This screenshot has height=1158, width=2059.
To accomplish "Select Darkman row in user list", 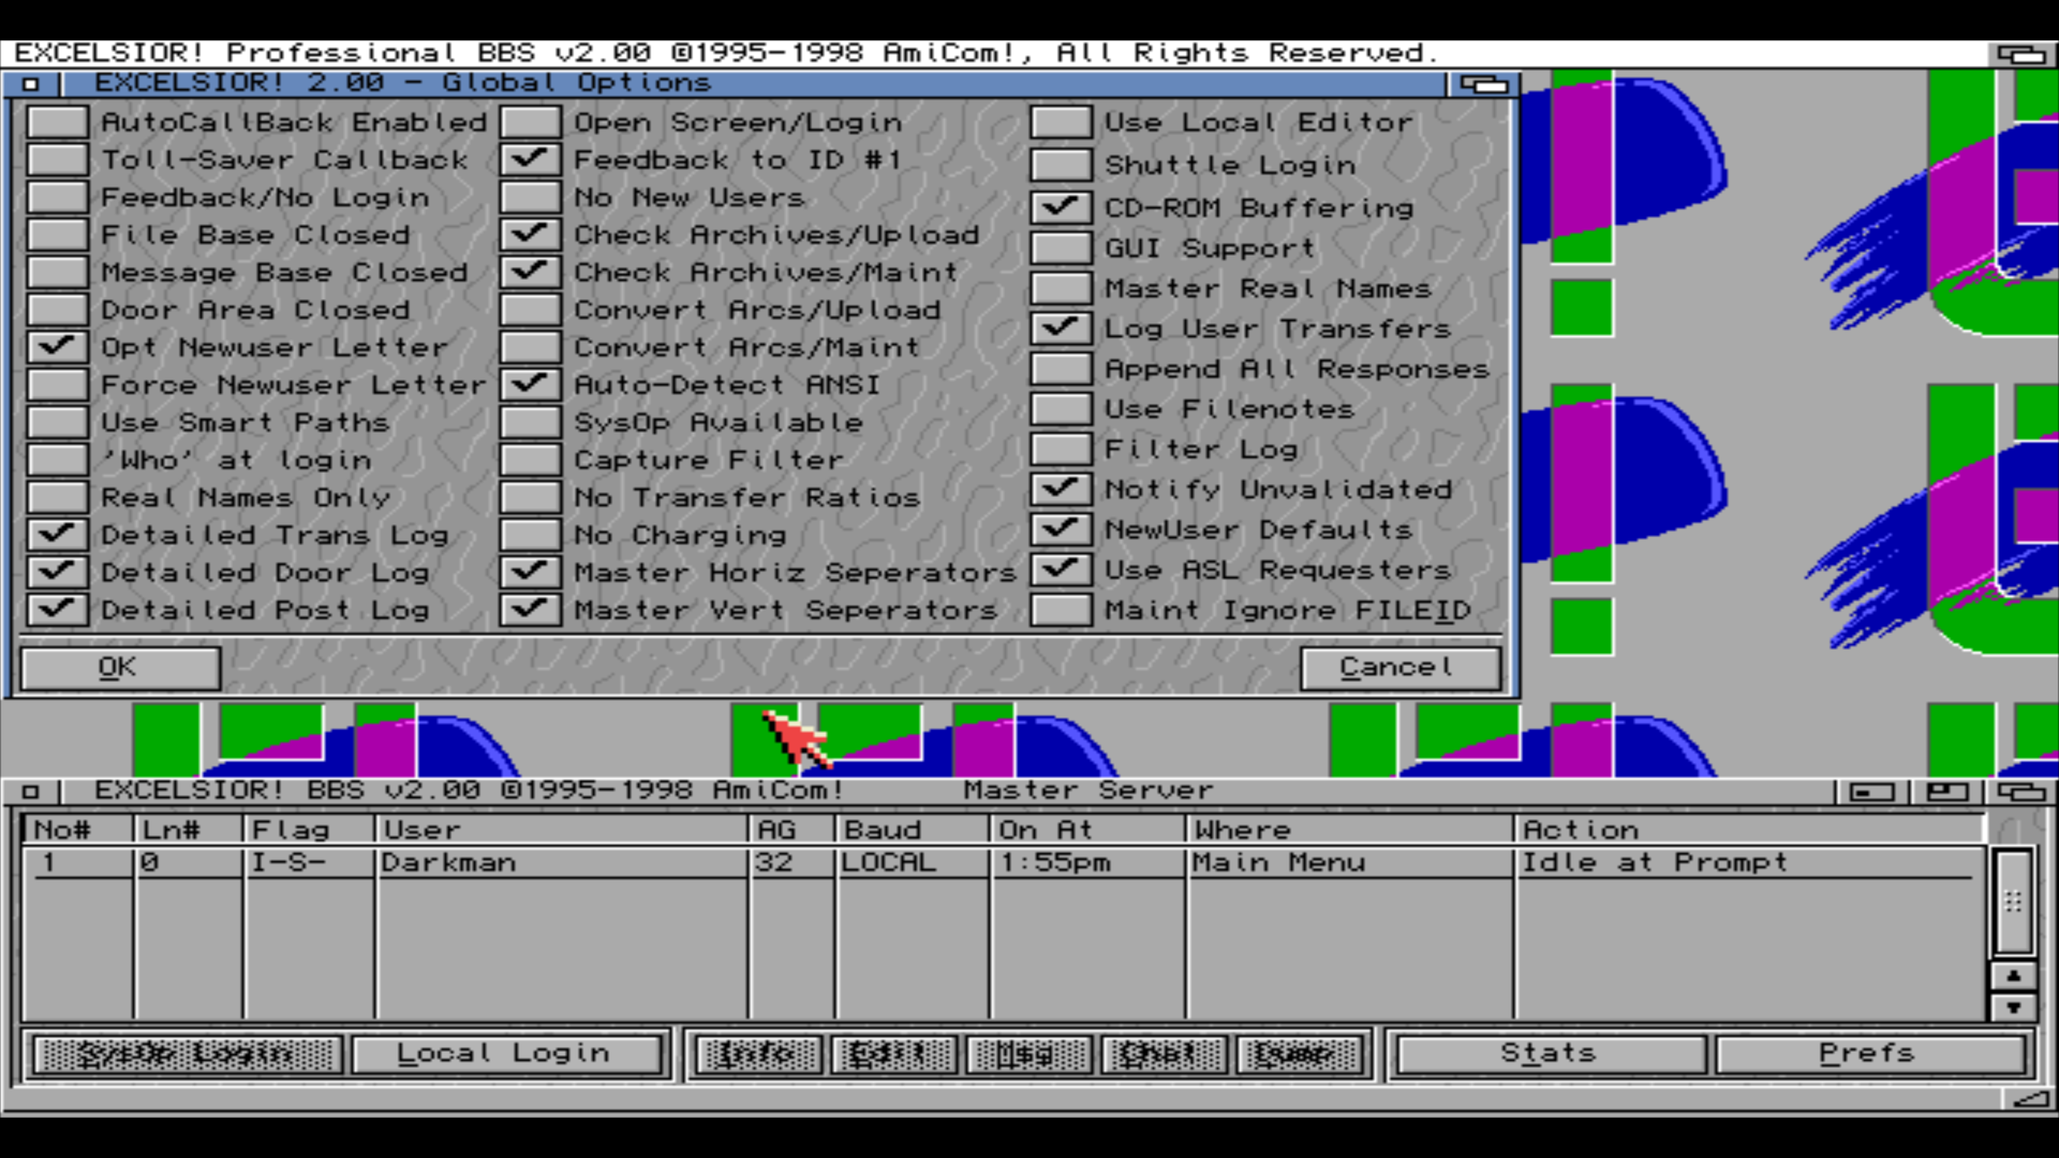I will pos(563,863).
